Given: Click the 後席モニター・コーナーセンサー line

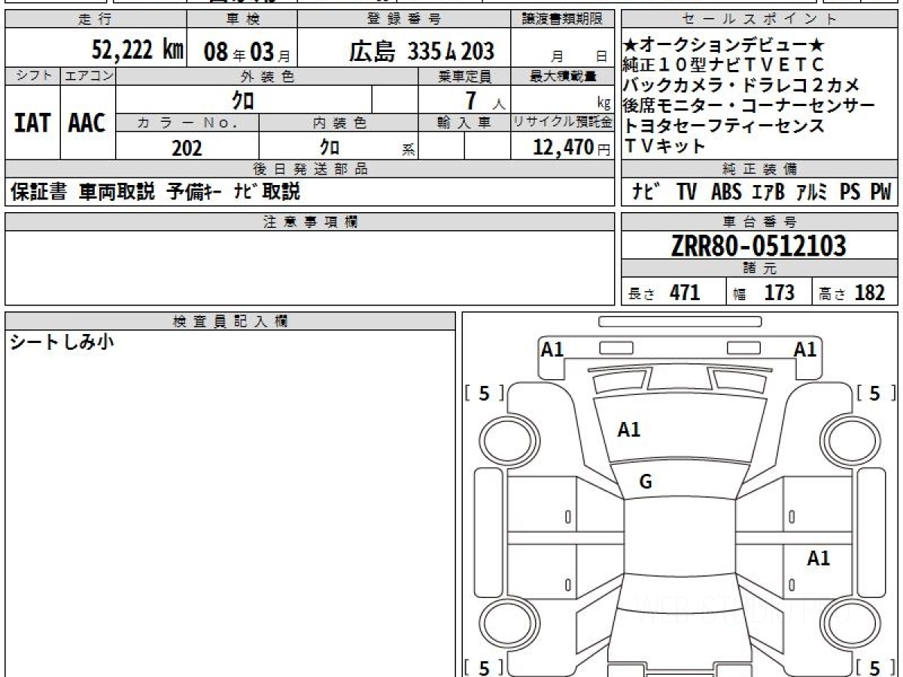Looking at the screenshot, I should pos(750,105).
